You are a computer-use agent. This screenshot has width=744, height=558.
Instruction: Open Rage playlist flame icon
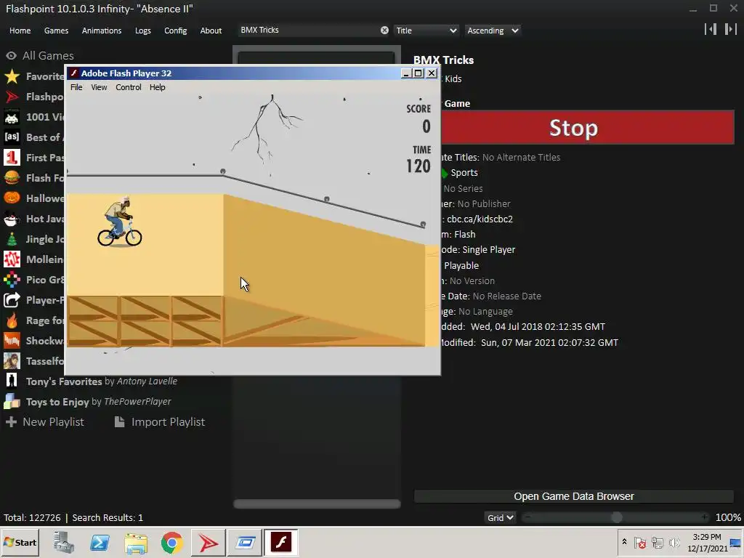coord(12,320)
